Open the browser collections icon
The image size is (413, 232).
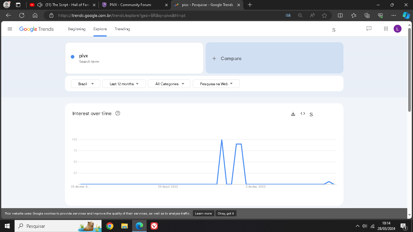pos(367,15)
